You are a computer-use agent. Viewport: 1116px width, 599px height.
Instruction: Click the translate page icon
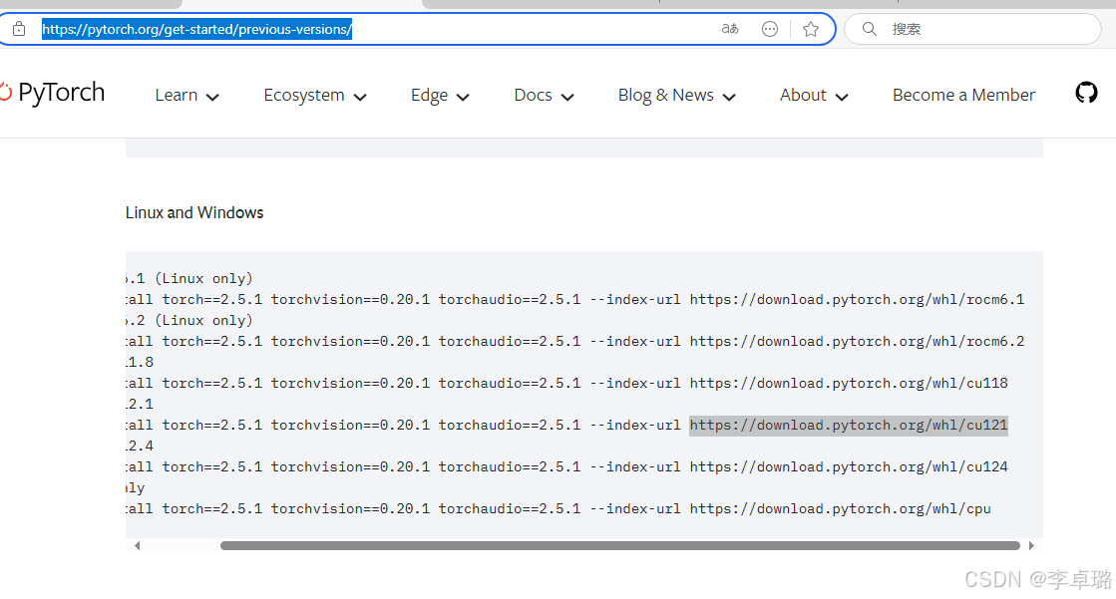pyautogui.click(x=730, y=29)
